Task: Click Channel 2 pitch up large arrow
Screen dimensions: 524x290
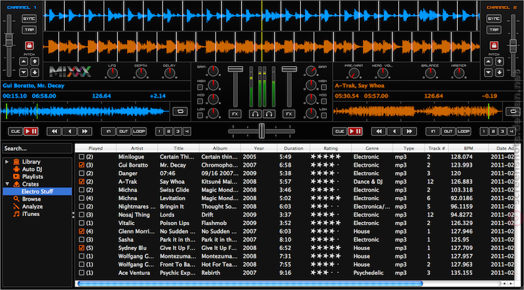Action: click(499, 62)
